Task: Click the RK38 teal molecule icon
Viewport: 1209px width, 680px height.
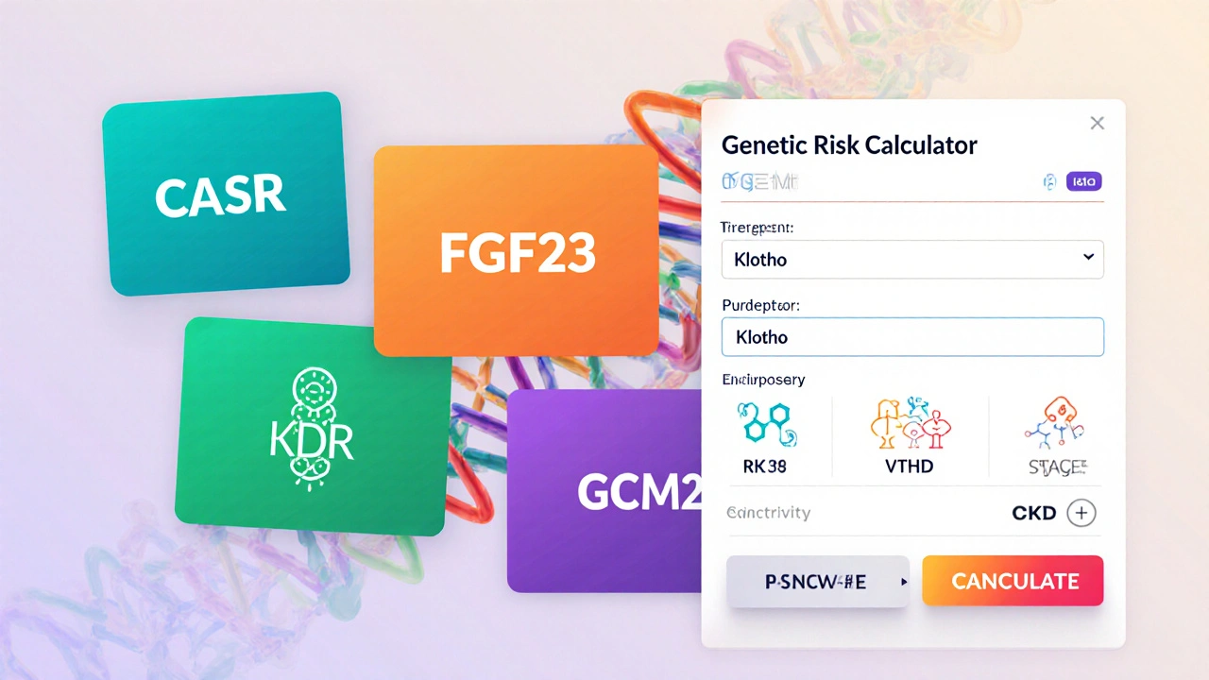Action: [x=766, y=423]
